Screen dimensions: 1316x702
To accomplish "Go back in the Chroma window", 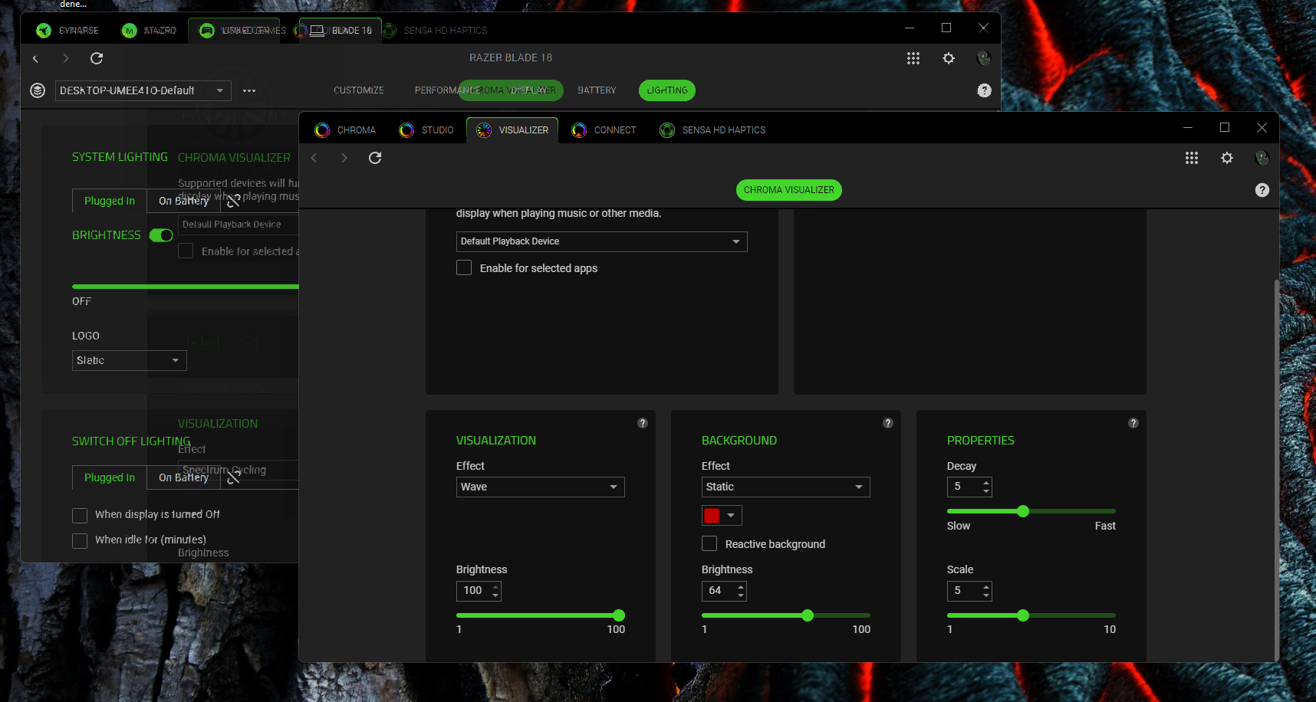I will pyautogui.click(x=314, y=158).
